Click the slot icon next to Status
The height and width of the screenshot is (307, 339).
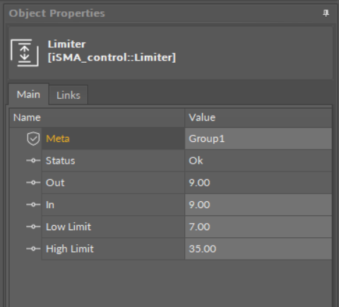33,160
